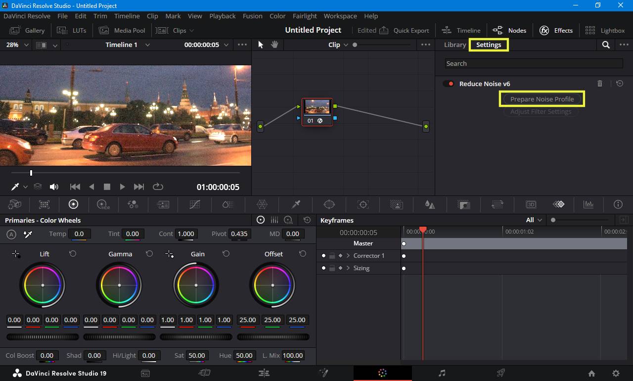Open the Tracker palette
The width and height of the screenshot is (633, 381).
[363, 204]
